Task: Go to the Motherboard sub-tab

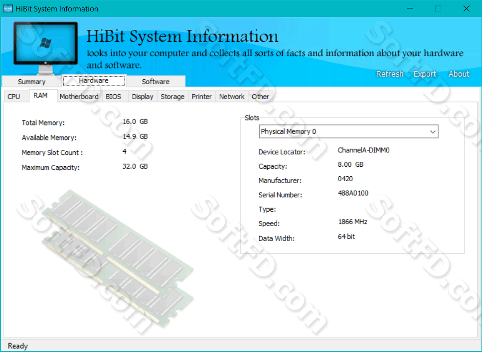Action: (79, 97)
